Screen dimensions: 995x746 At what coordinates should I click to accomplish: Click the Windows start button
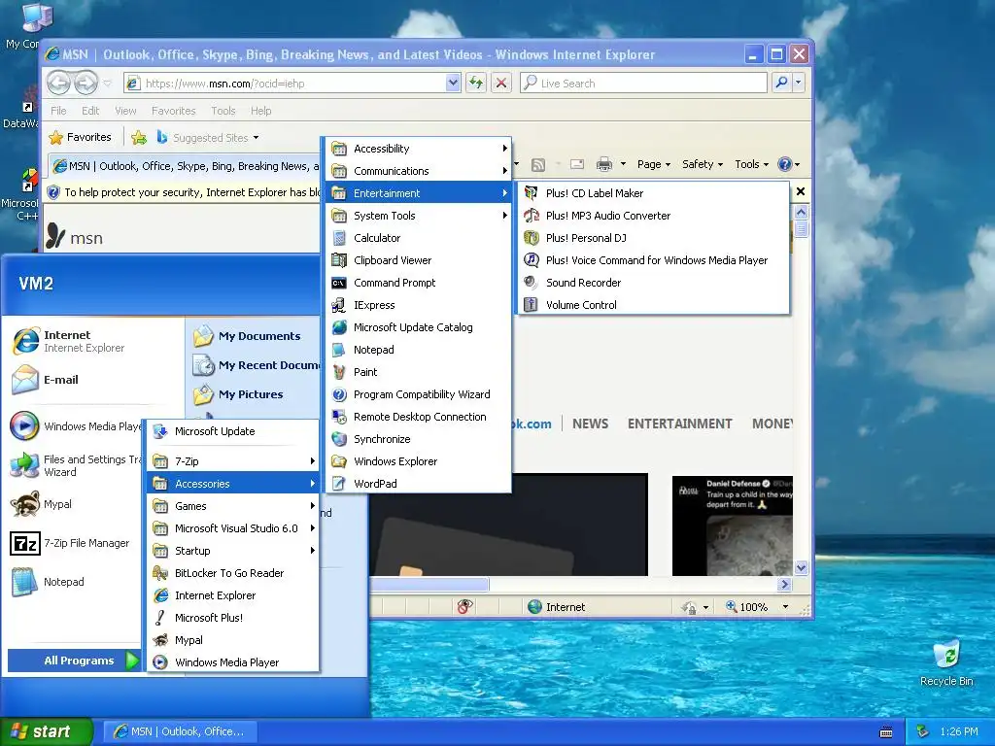tap(46, 731)
